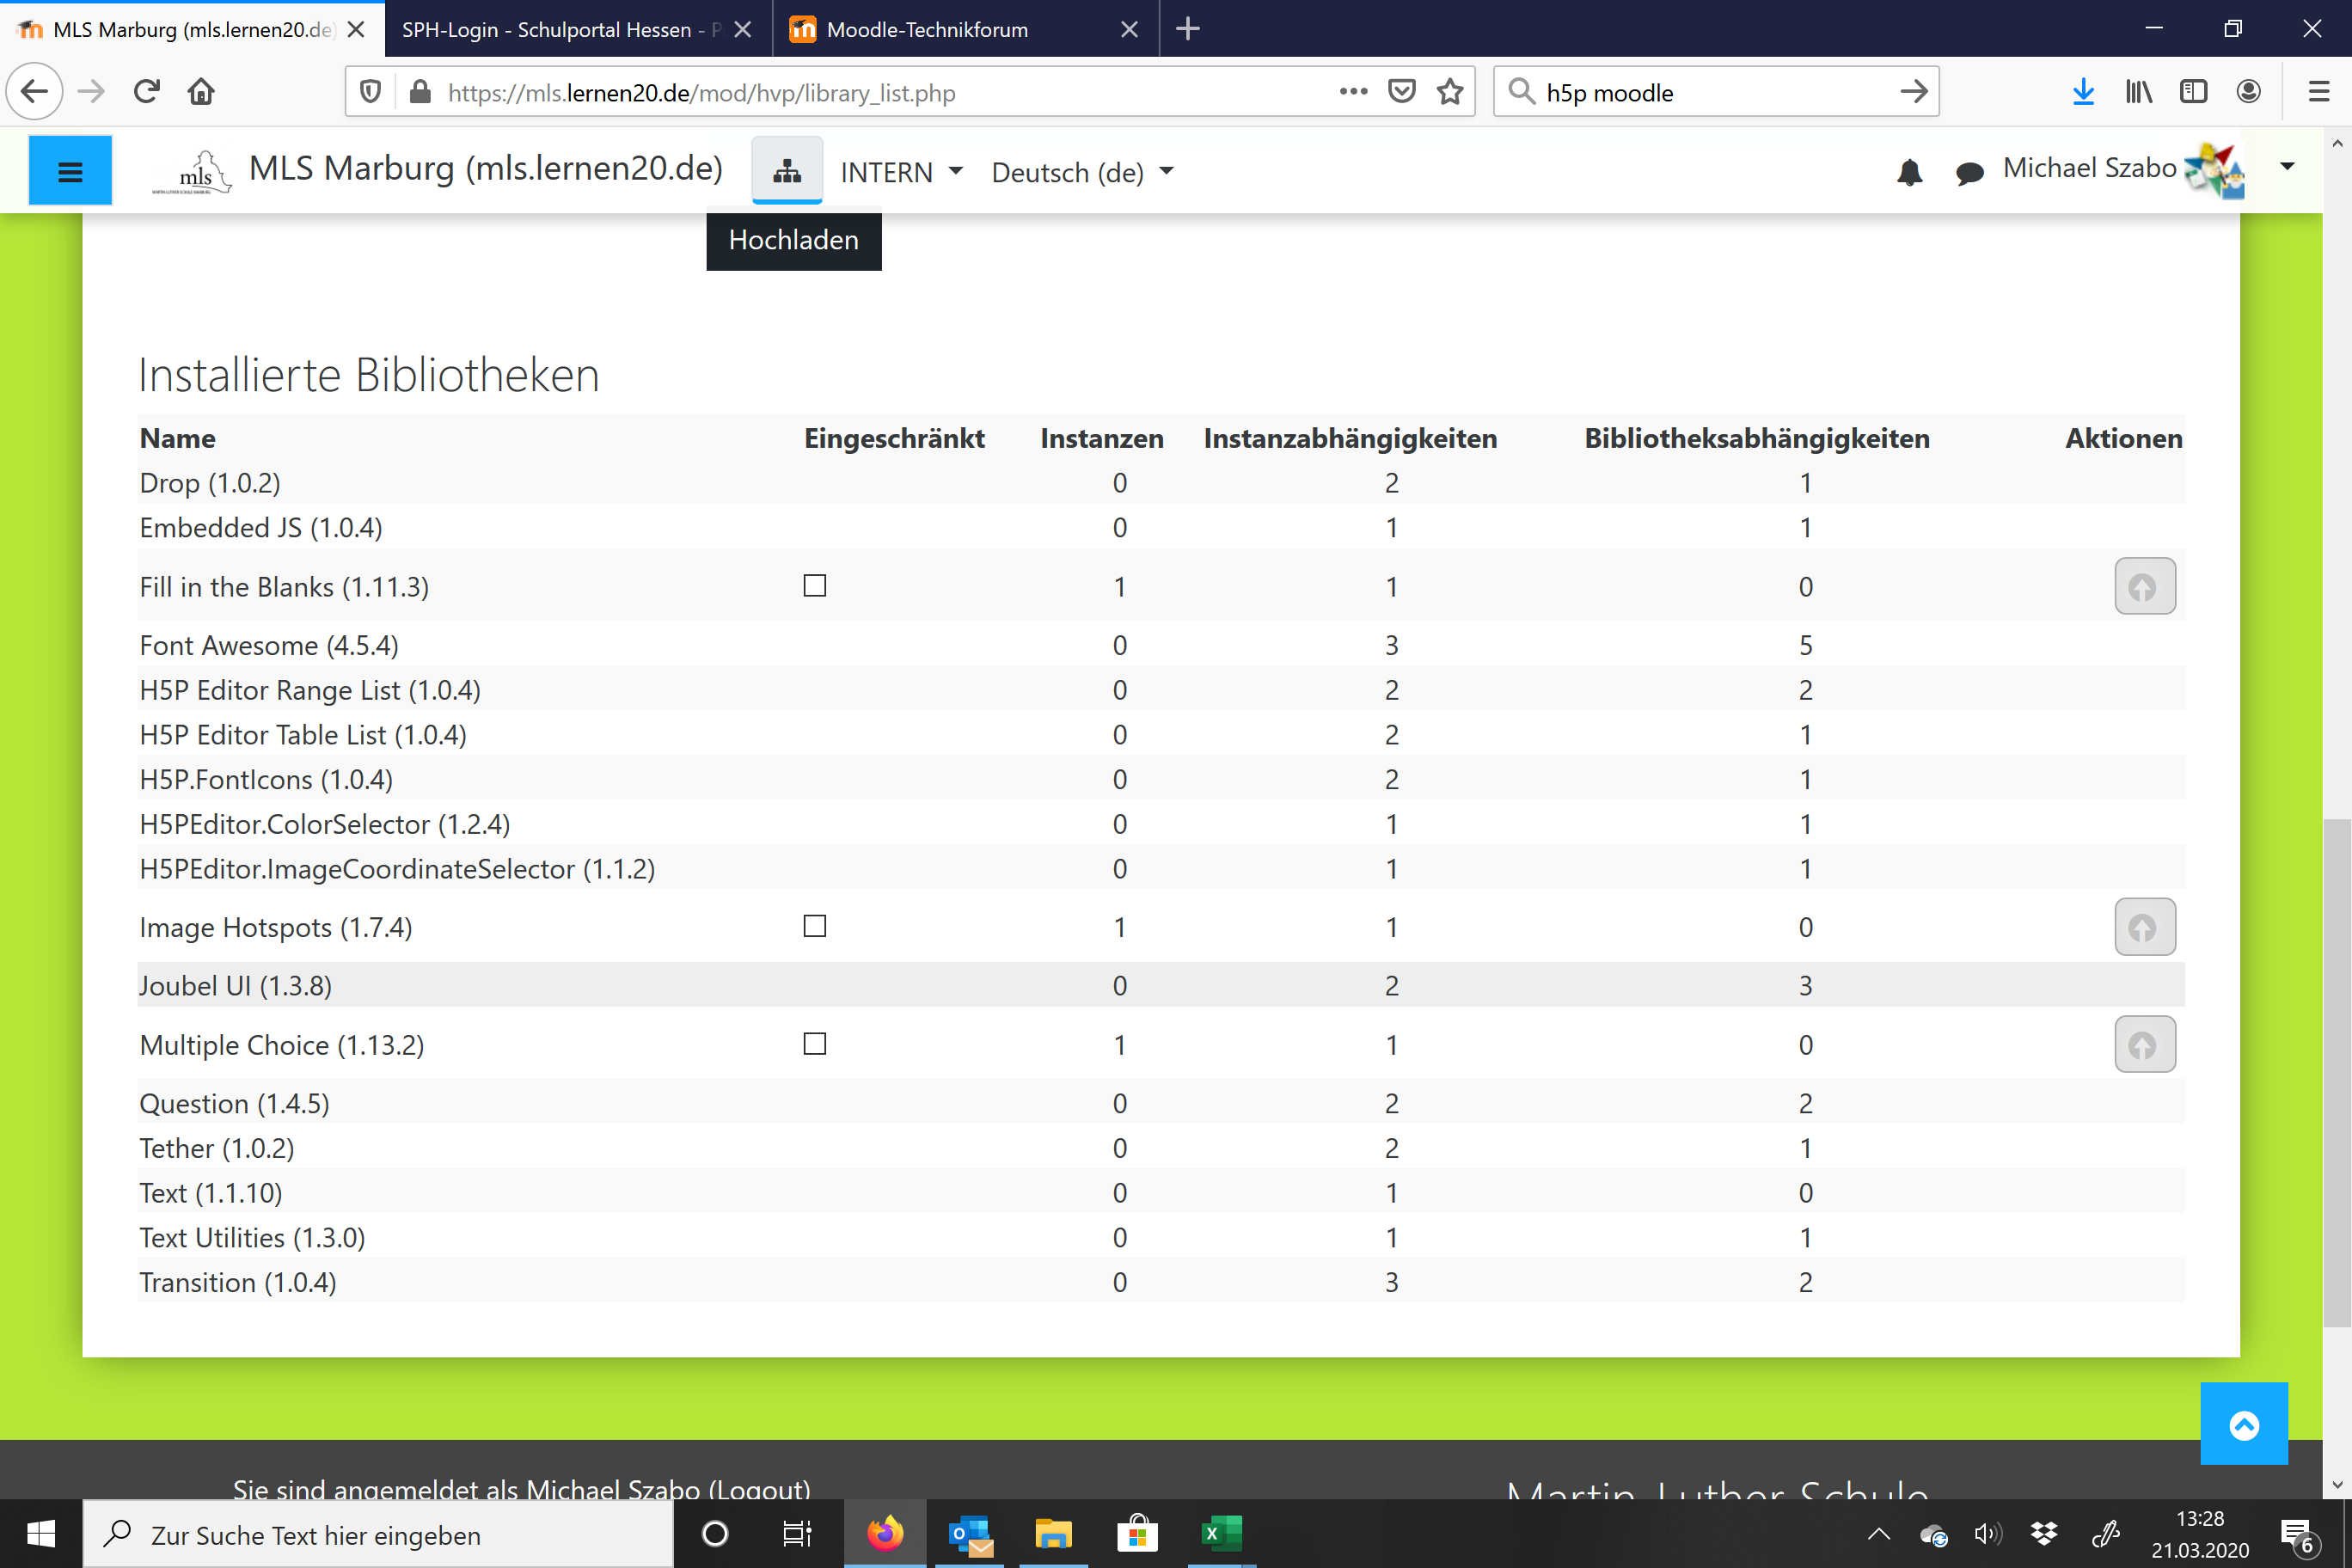Open the Firefox library icon
Screen dimensions: 2352x1568
coord(2139,92)
